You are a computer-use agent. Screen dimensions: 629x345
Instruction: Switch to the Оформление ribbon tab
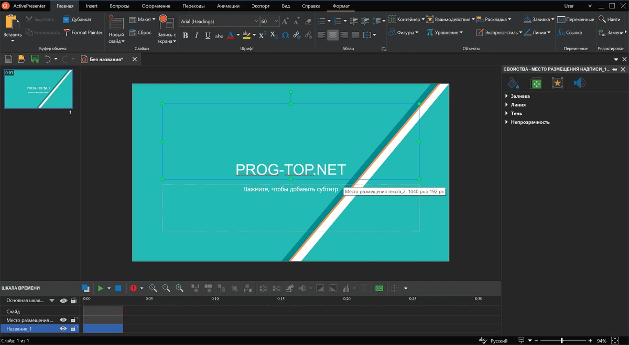156,6
